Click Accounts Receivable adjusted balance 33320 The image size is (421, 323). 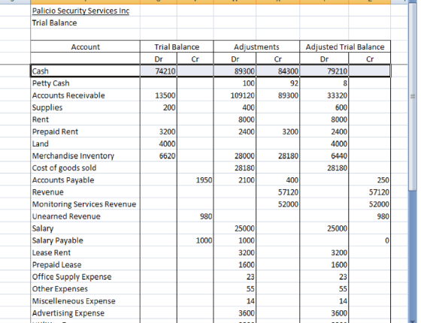click(324, 95)
